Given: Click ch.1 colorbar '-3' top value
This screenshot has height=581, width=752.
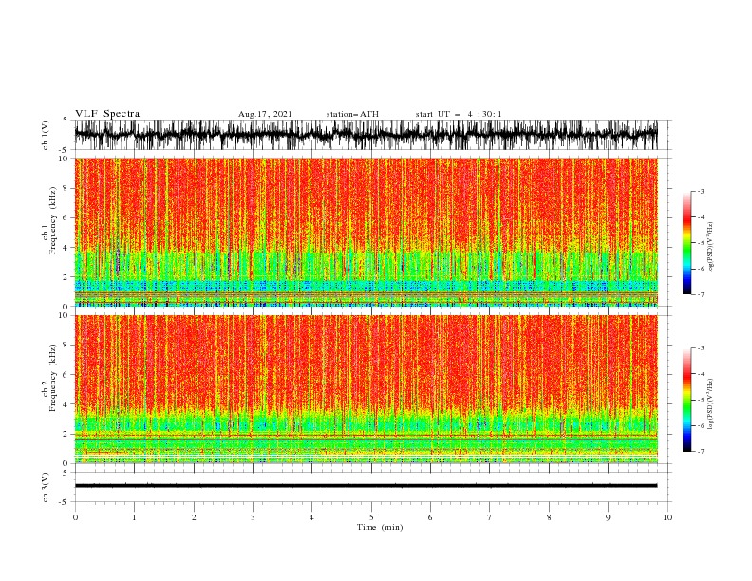Looking at the screenshot, I should pyautogui.click(x=700, y=191).
